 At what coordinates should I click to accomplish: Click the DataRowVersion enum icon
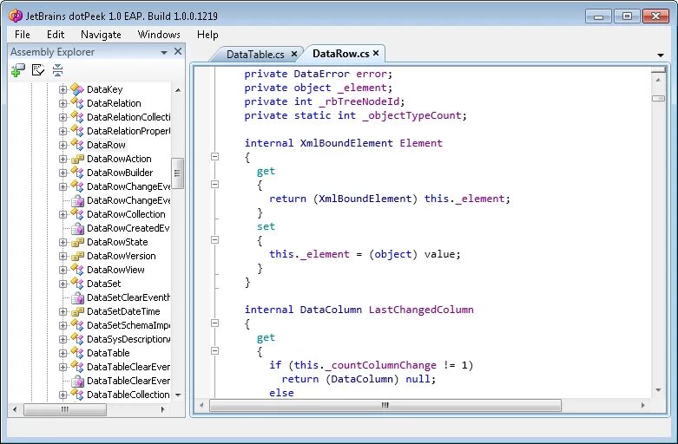pyautogui.click(x=77, y=256)
